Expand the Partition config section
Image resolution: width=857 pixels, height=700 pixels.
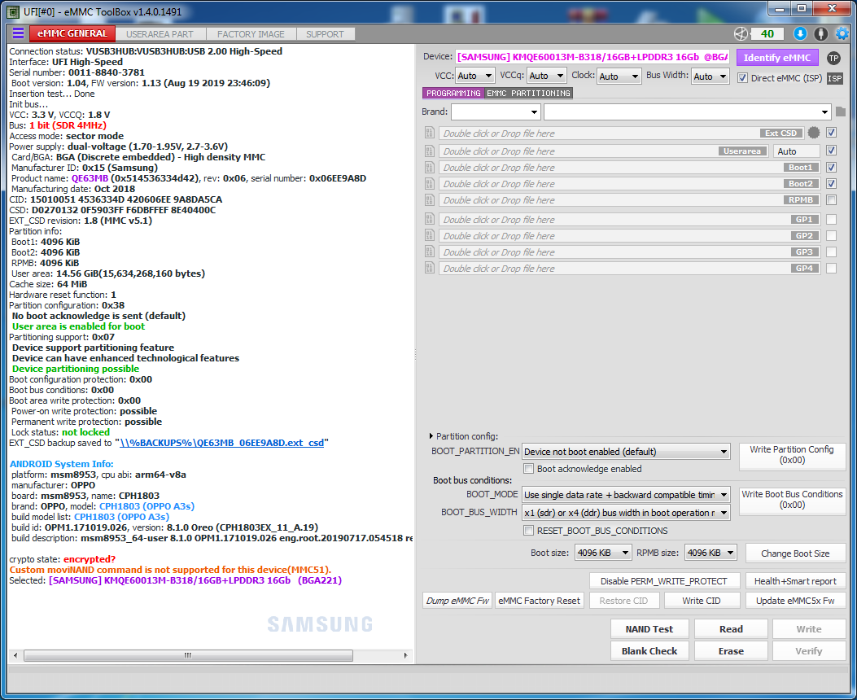(431, 436)
